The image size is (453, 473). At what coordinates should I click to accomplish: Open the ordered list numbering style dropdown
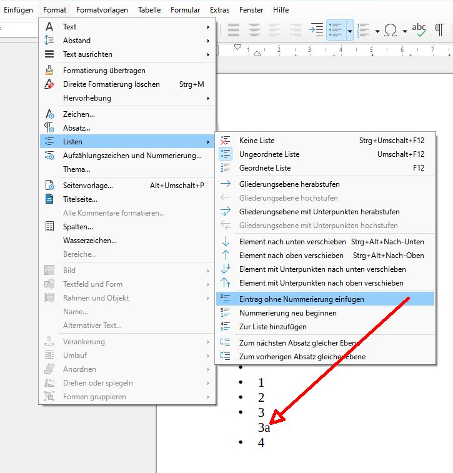point(377,29)
